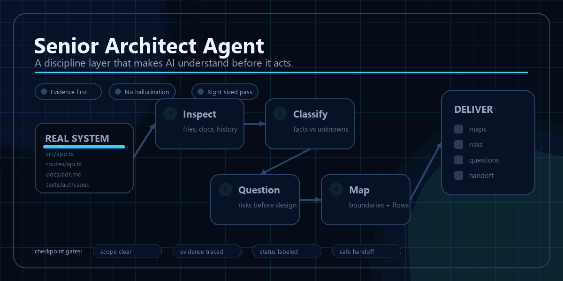Open the Inspect step card
The image size is (563, 281).
click(x=200, y=124)
